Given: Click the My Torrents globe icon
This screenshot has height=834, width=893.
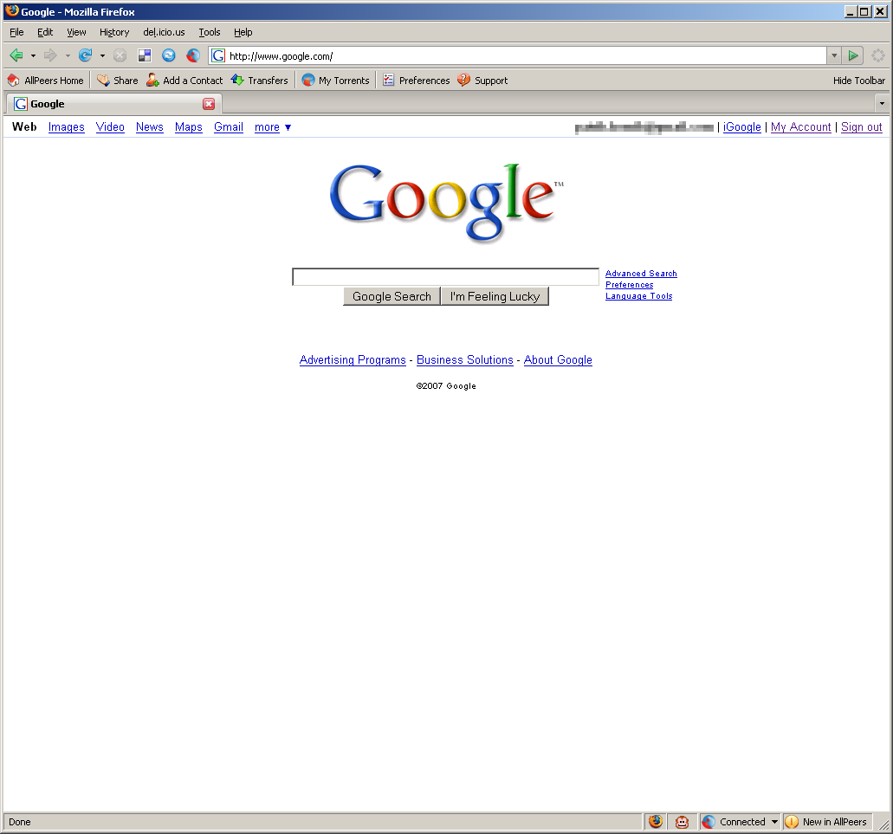Looking at the screenshot, I should point(308,81).
